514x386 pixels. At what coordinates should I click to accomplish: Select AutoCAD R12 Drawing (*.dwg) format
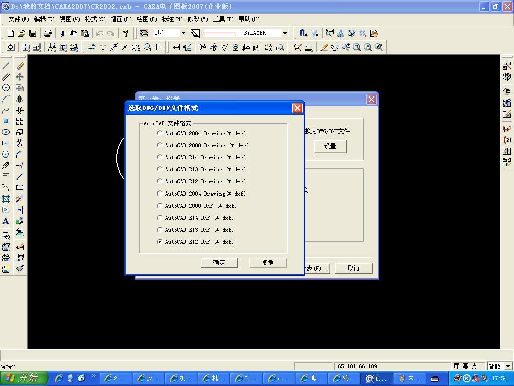(x=201, y=181)
